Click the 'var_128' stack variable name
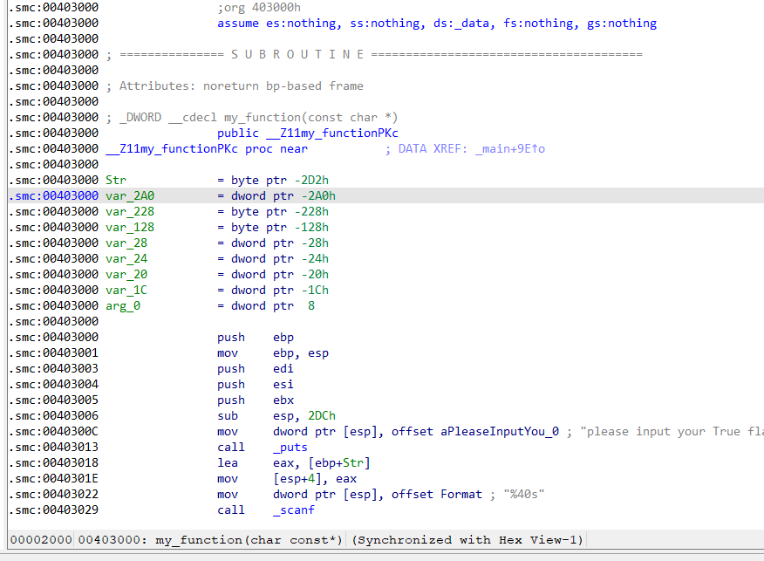The width and height of the screenshot is (764, 561). (130, 227)
